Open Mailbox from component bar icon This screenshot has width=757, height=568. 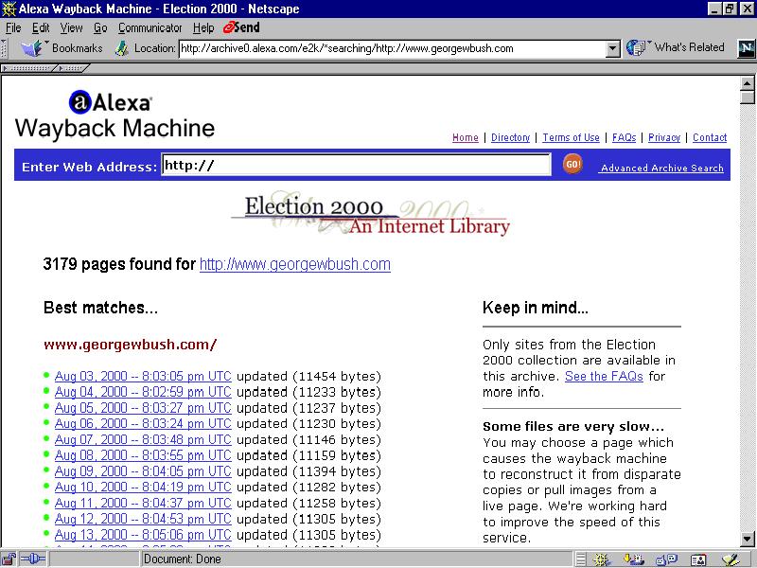pos(633,559)
